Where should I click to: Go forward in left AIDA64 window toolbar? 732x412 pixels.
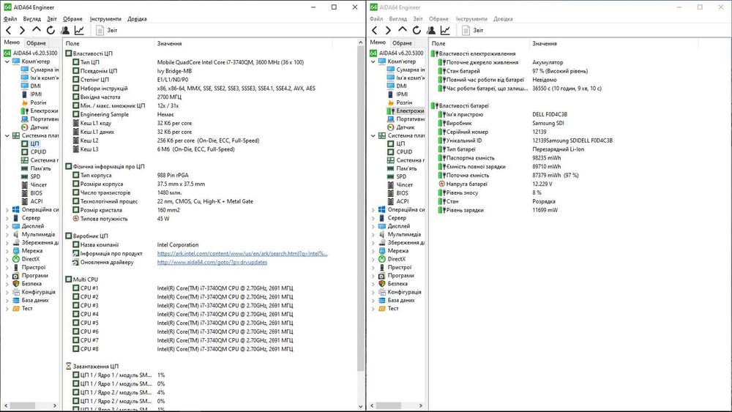point(22,30)
